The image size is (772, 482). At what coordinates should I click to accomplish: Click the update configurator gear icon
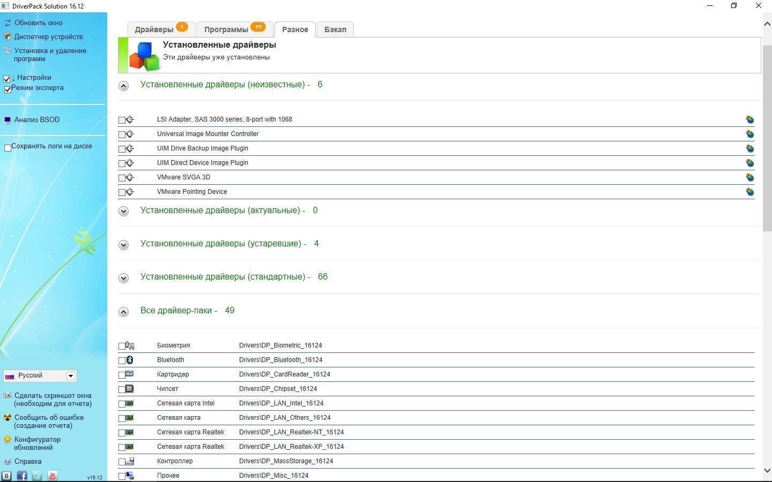(8, 440)
